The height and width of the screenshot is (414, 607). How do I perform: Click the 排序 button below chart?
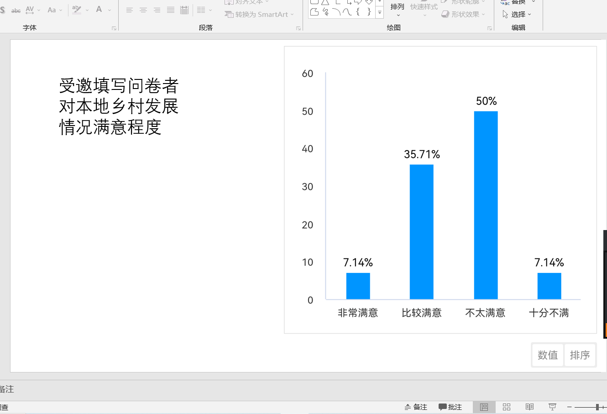(x=580, y=355)
